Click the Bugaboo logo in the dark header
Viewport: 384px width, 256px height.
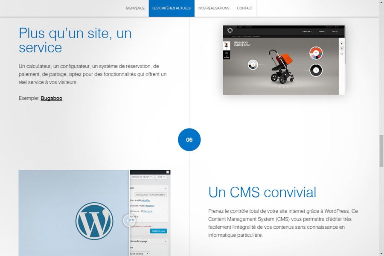(x=229, y=29)
